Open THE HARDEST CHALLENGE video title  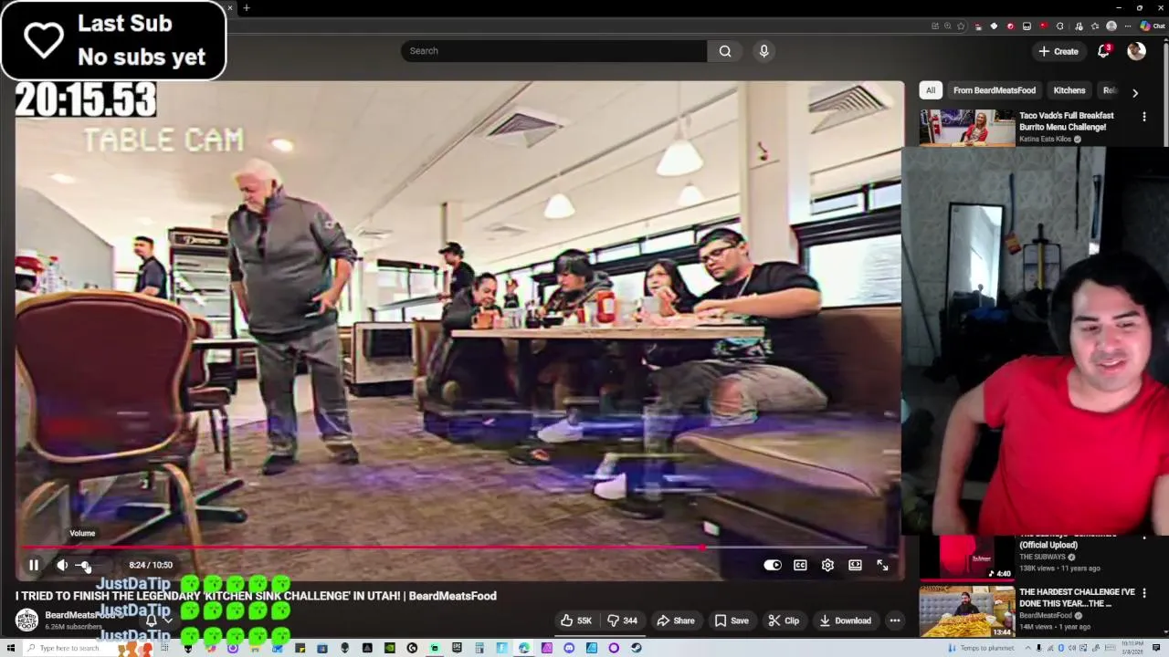coord(1077,598)
